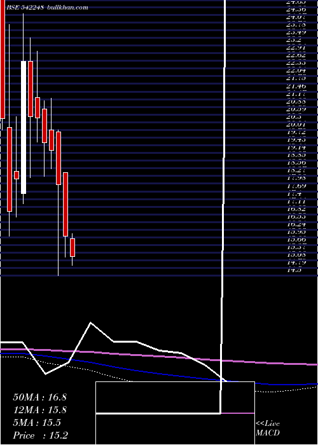Click the 19.14 price axis label
The height and width of the screenshot is (445, 318).
(x=296, y=147)
